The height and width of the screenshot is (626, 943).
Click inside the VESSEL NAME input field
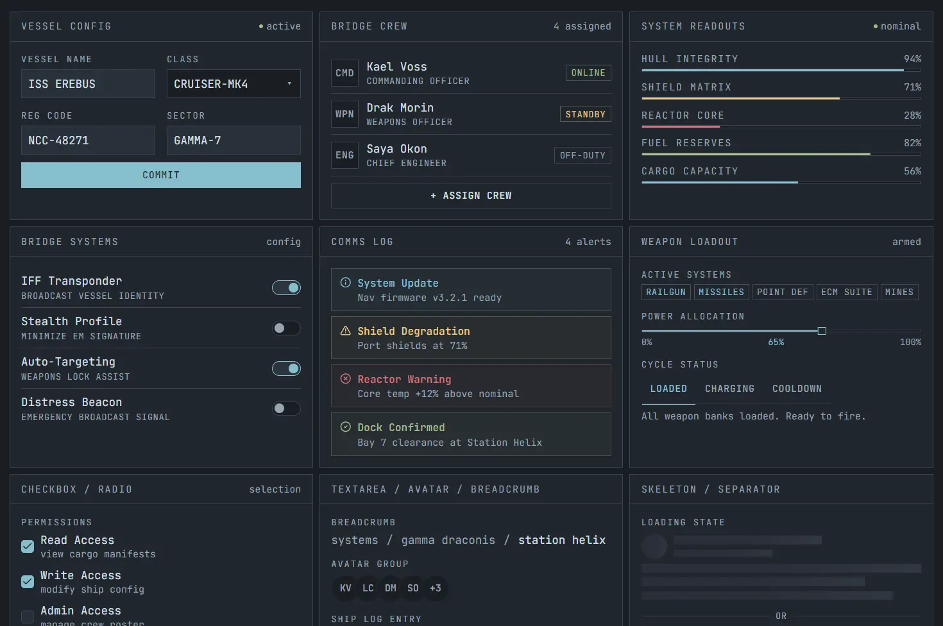click(x=88, y=83)
